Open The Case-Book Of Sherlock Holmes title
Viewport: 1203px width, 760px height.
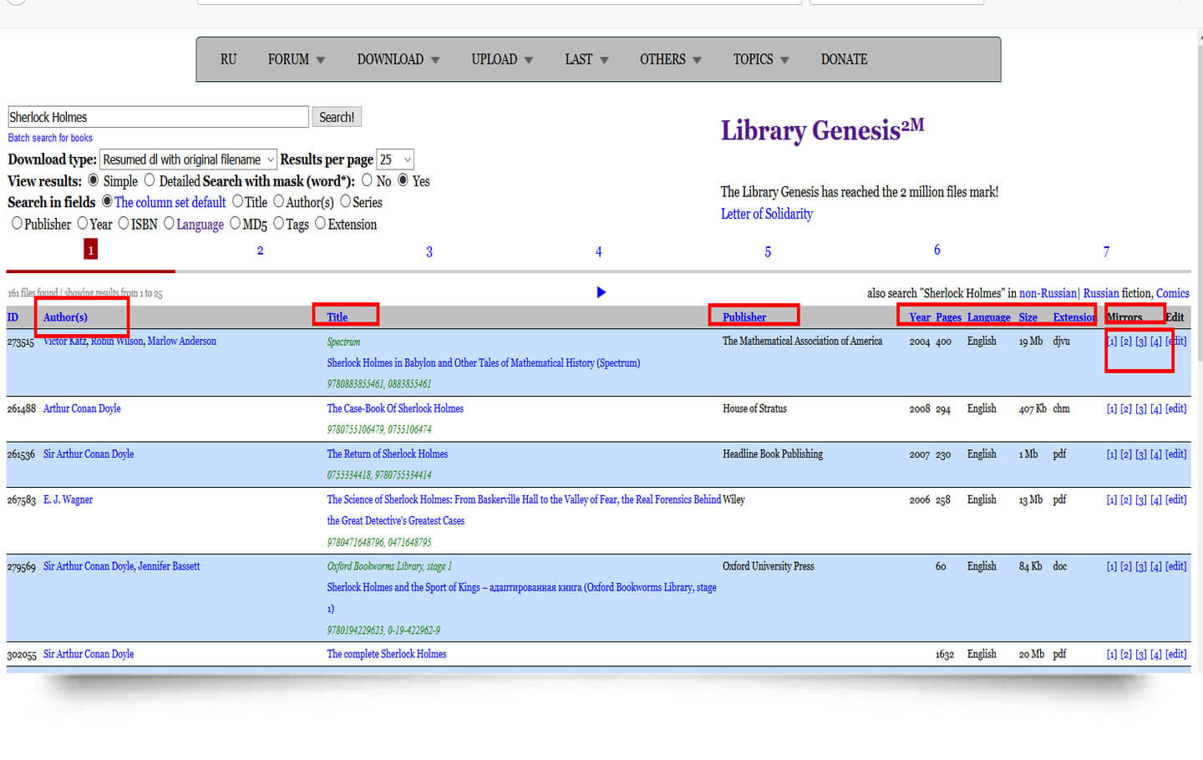point(395,408)
